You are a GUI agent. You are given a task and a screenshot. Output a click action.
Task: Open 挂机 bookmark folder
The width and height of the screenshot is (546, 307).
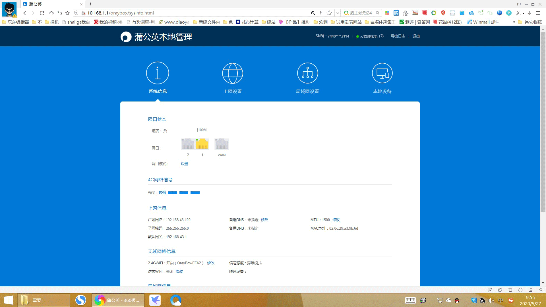[52, 22]
